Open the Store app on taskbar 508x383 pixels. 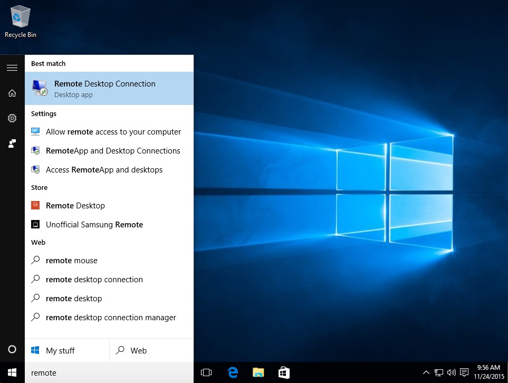[284, 372]
